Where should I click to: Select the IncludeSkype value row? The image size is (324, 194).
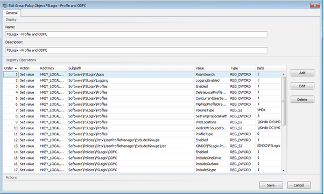click(x=142, y=170)
